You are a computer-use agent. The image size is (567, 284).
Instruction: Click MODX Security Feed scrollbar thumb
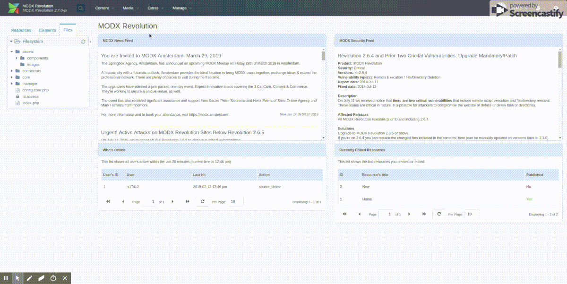click(x=560, y=60)
